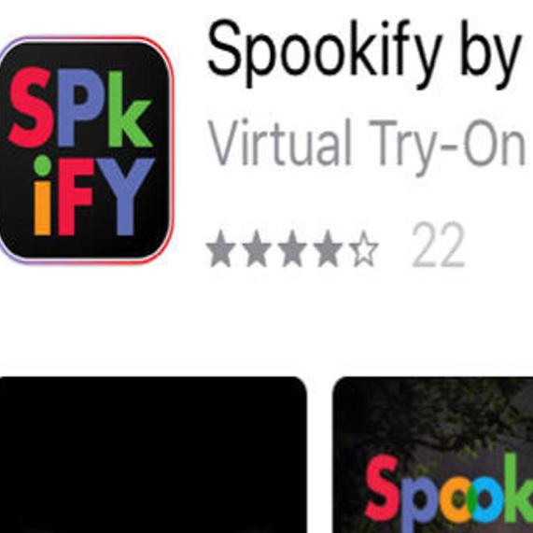Open the black first preview screenshot
The image size is (533, 533).
coord(153,455)
